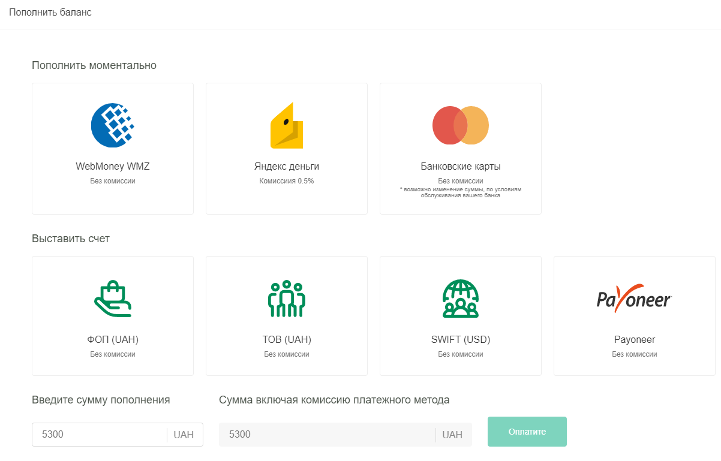
Task: Click the Пополнить баланс page title
Action: [x=50, y=13]
